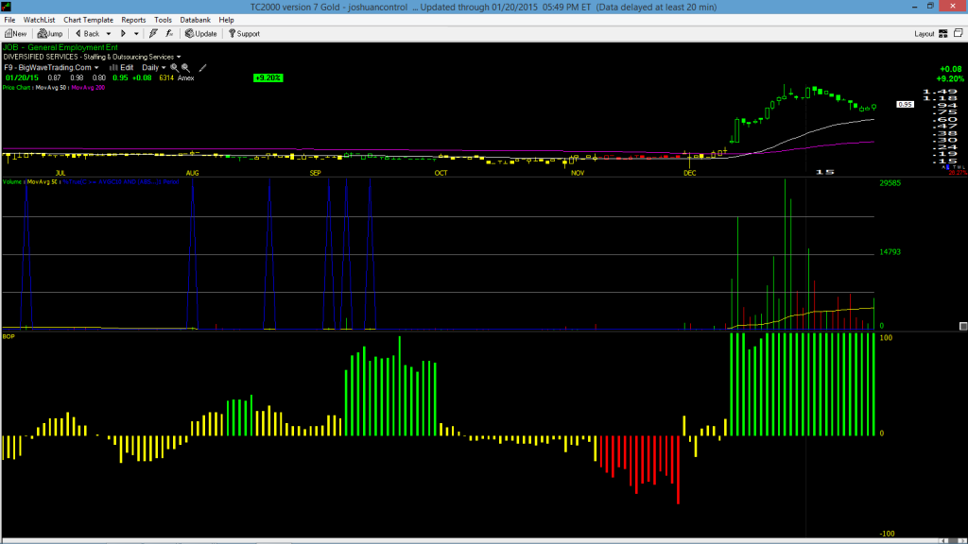Click the BOP indicator label

(9, 337)
